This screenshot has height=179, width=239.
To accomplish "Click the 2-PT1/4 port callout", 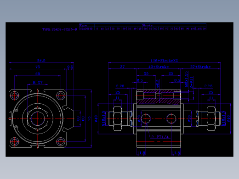I will [160, 137].
